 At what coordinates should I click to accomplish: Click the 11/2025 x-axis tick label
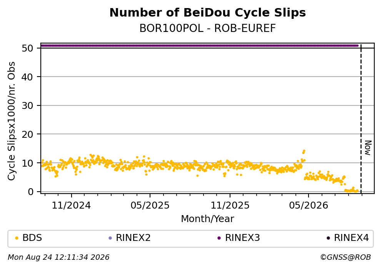(x=230, y=206)
